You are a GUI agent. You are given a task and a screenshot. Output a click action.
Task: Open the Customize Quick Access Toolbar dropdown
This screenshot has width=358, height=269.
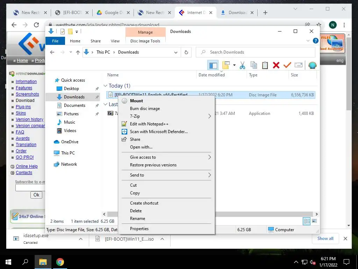(x=77, y=32)
